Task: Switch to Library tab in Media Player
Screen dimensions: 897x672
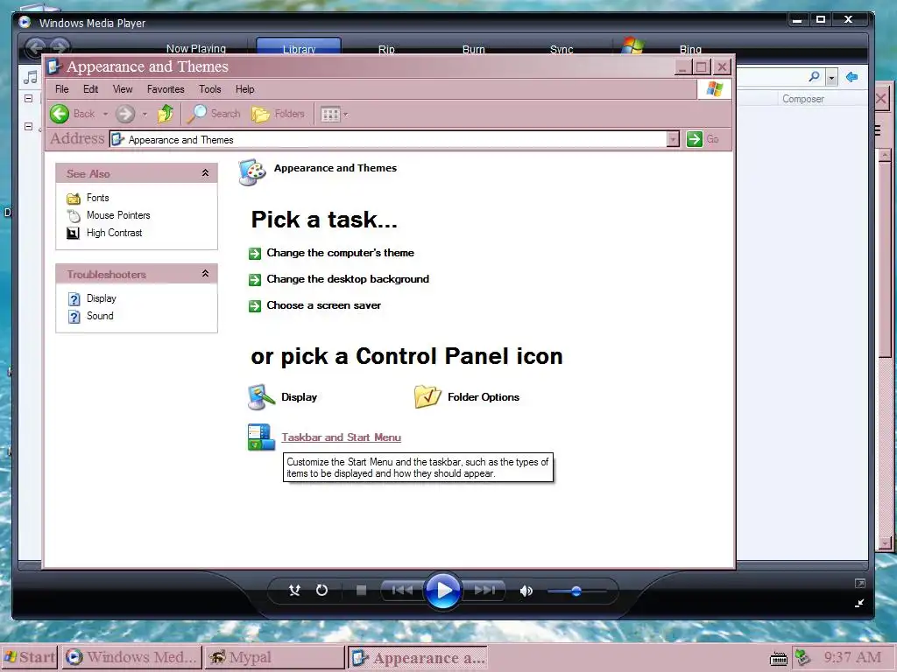Action: pos(299,47)
